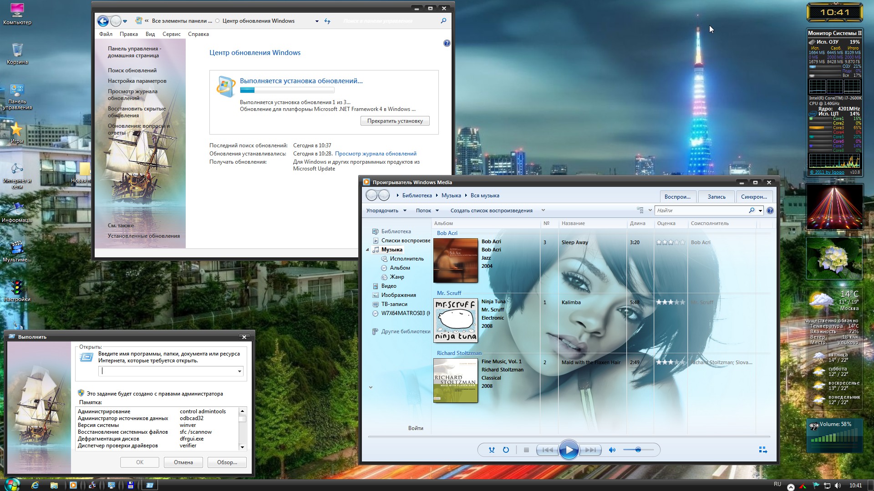874x491 pixels.
Task: Open the Изображения library item
Action: [x=398, y=295]
